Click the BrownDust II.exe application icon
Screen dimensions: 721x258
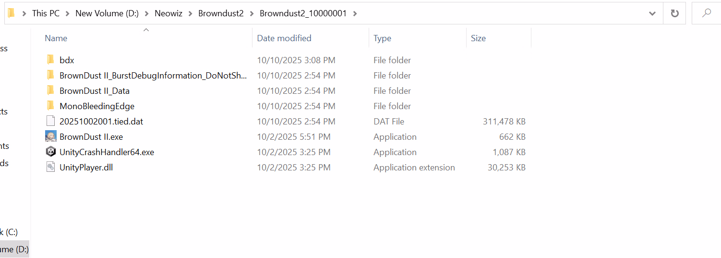tap(50, 136)
